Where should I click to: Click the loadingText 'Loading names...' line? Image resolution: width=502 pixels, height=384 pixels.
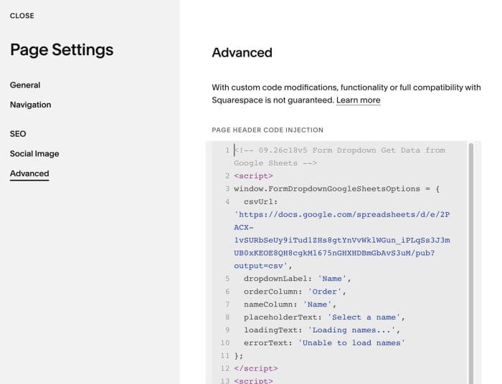point(322,330)
